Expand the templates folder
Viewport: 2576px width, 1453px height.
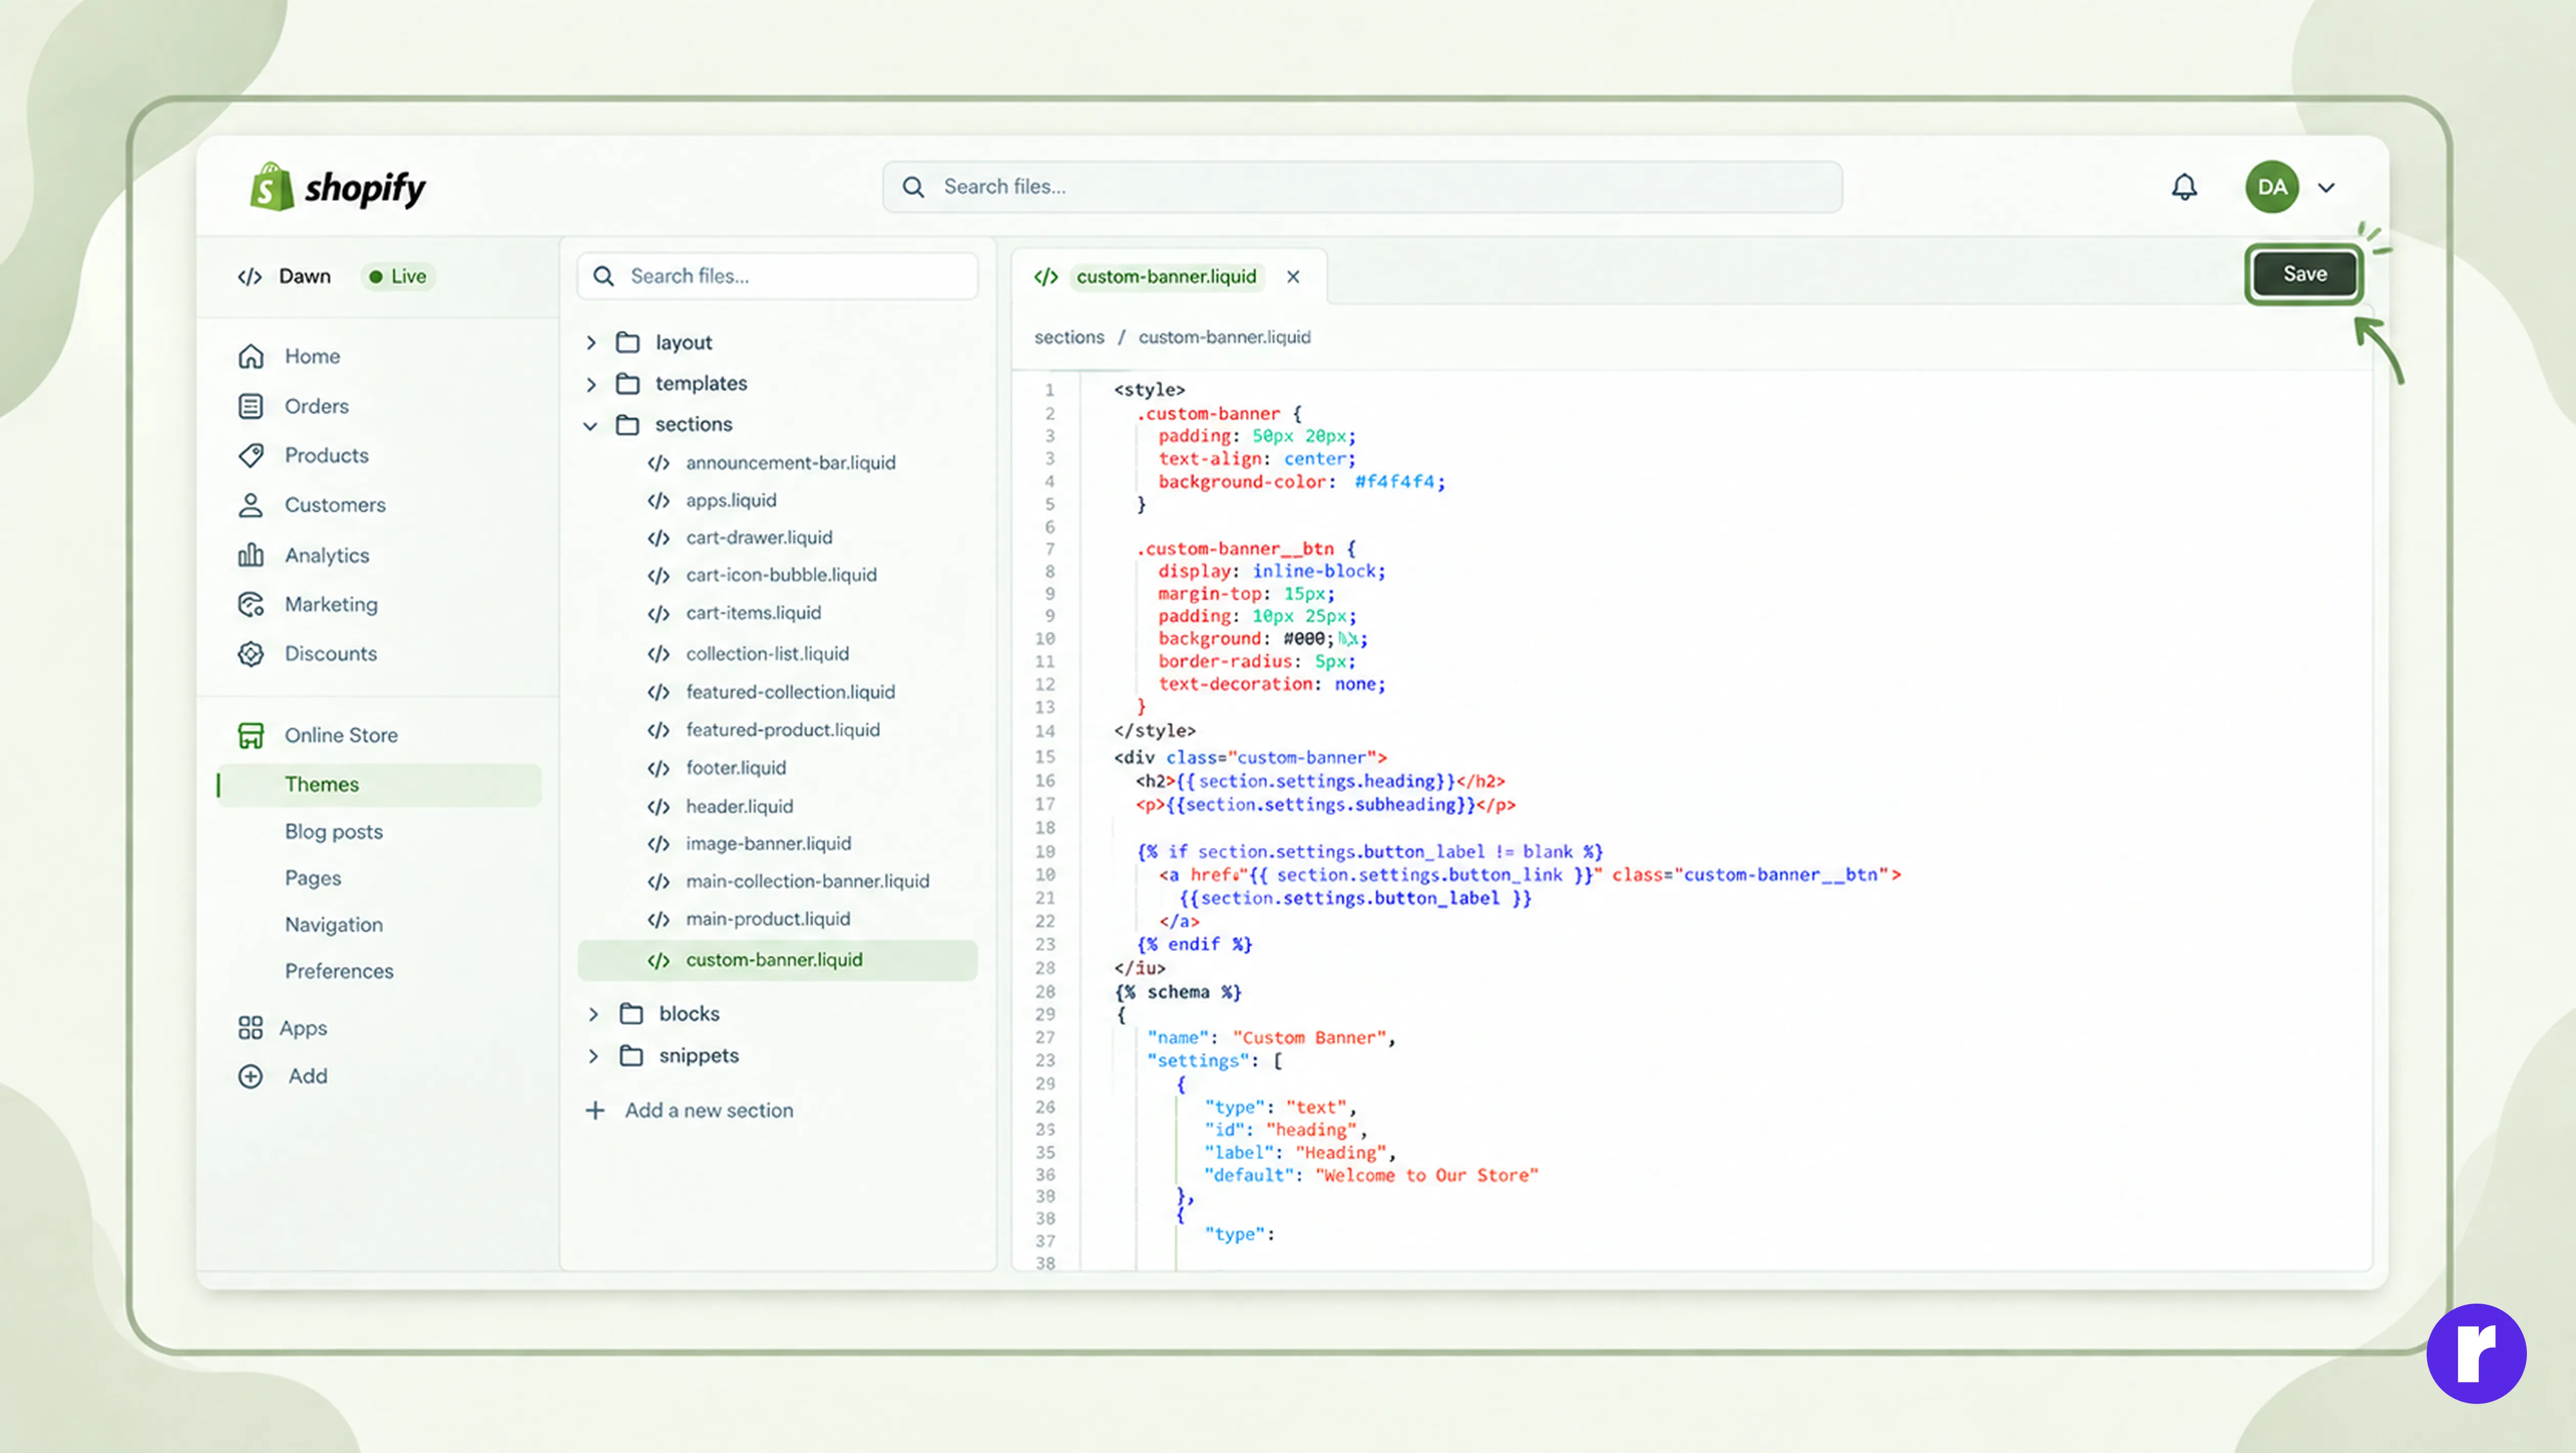click(591, 384)
